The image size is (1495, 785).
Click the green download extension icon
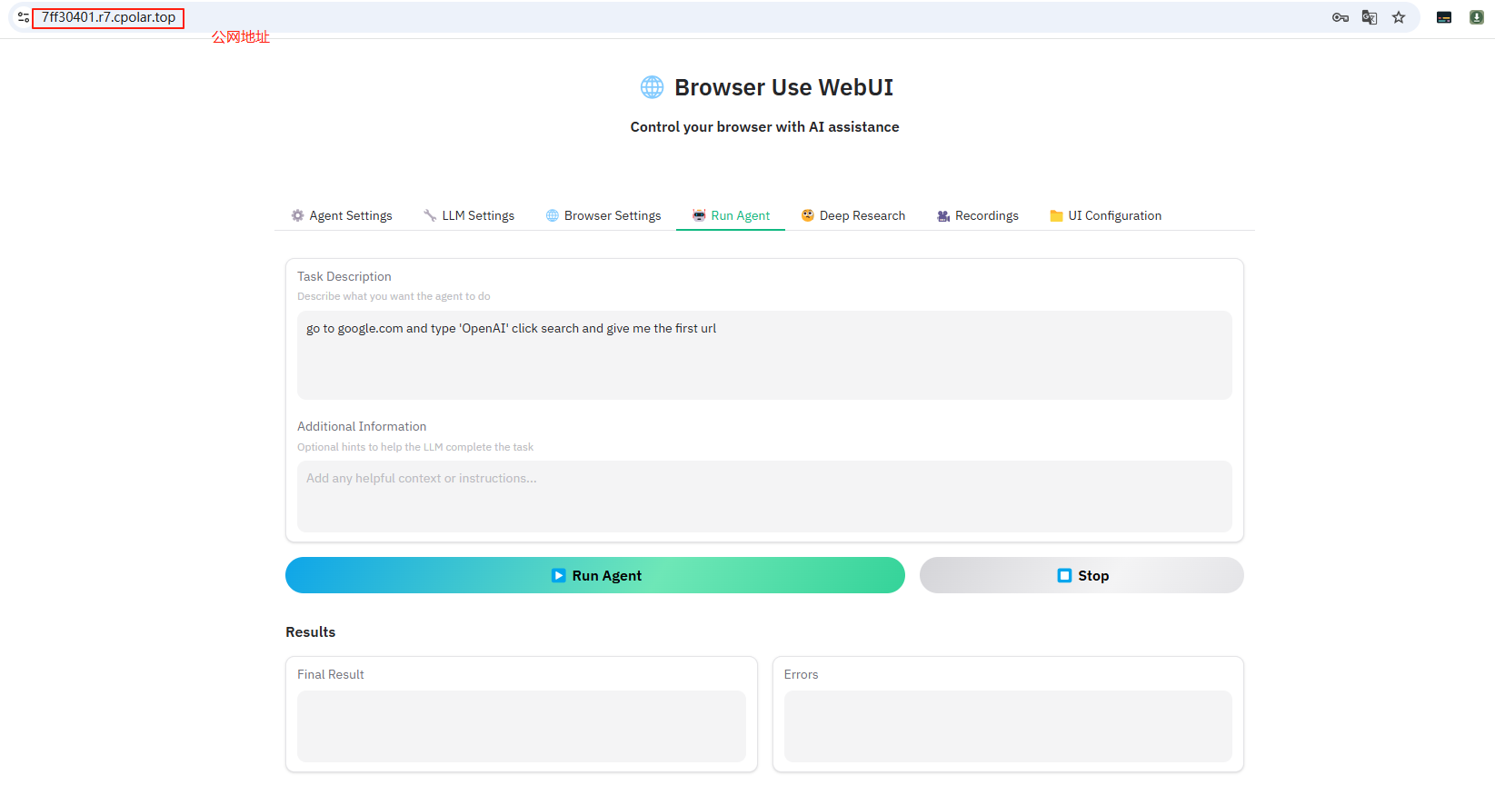point(1476,17)
